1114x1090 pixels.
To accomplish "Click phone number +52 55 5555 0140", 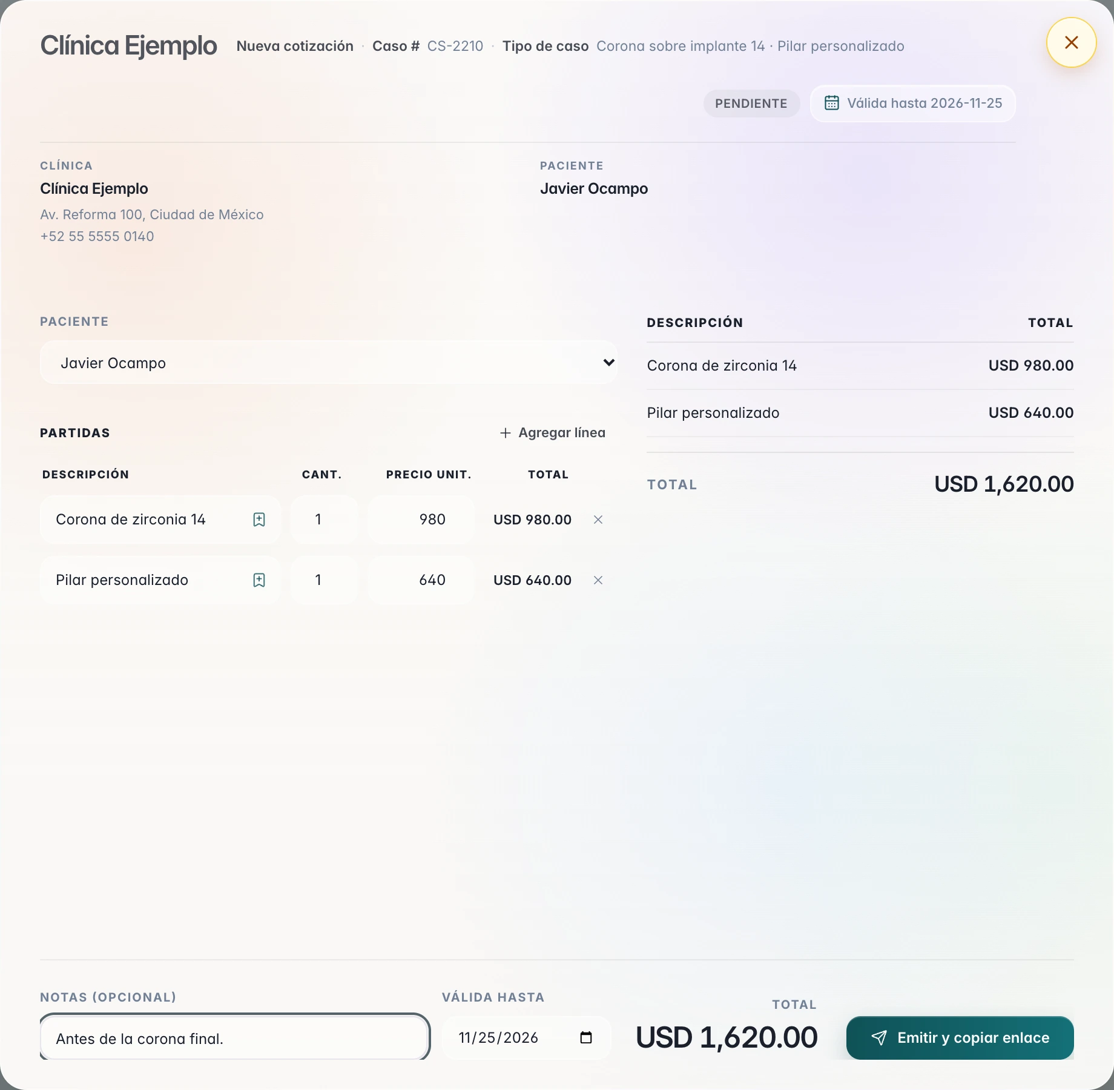I will point(97,236).
